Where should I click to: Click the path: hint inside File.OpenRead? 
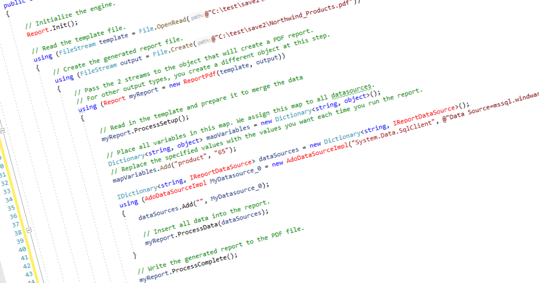[197, 16]
